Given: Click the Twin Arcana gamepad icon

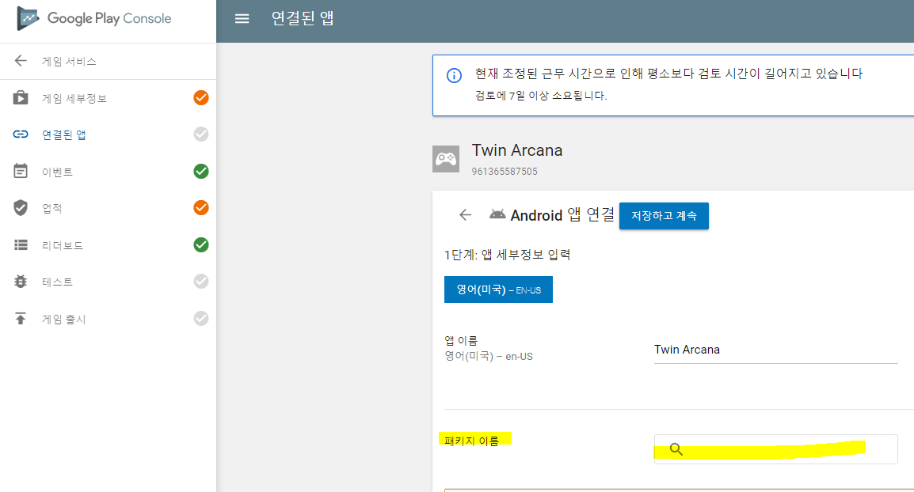Looking at the screenshot, I should [446, 159].
